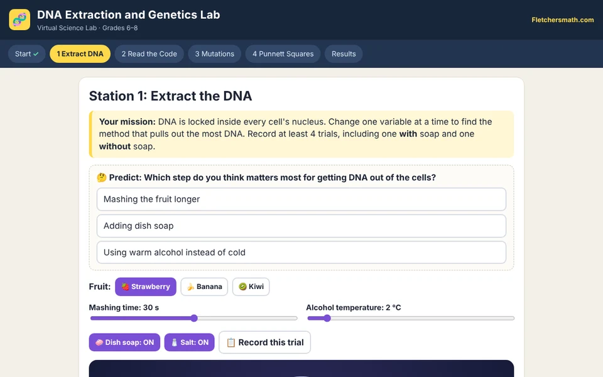Click the 'DNA Extraction and Genetics Lab' title
Image resolution: width=603 pixels, height=377 pixels.
(128, 14)
